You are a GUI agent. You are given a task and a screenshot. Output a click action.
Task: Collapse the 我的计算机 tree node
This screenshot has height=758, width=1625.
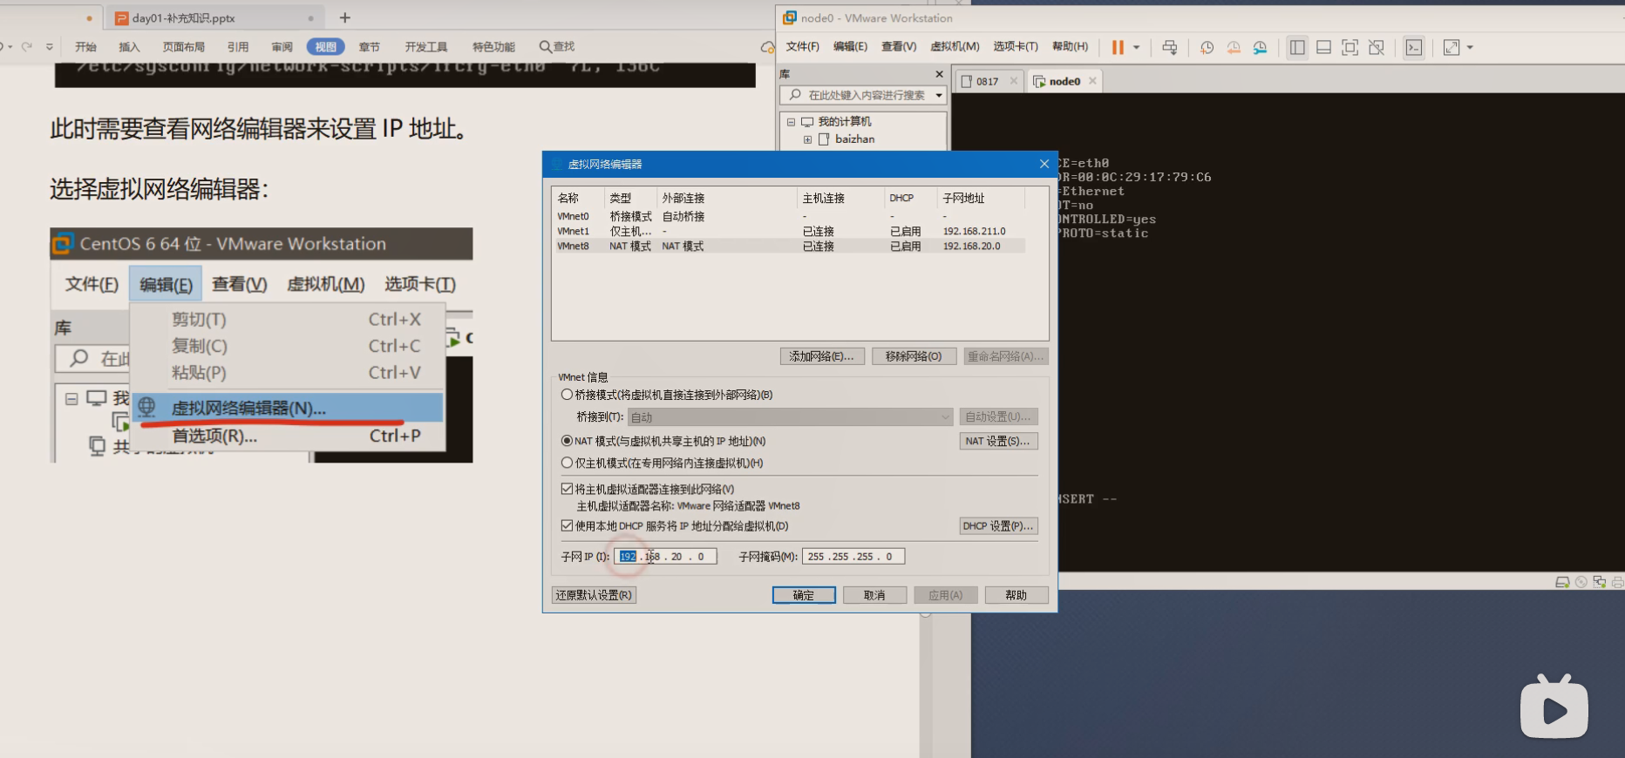tap(791, 122)
